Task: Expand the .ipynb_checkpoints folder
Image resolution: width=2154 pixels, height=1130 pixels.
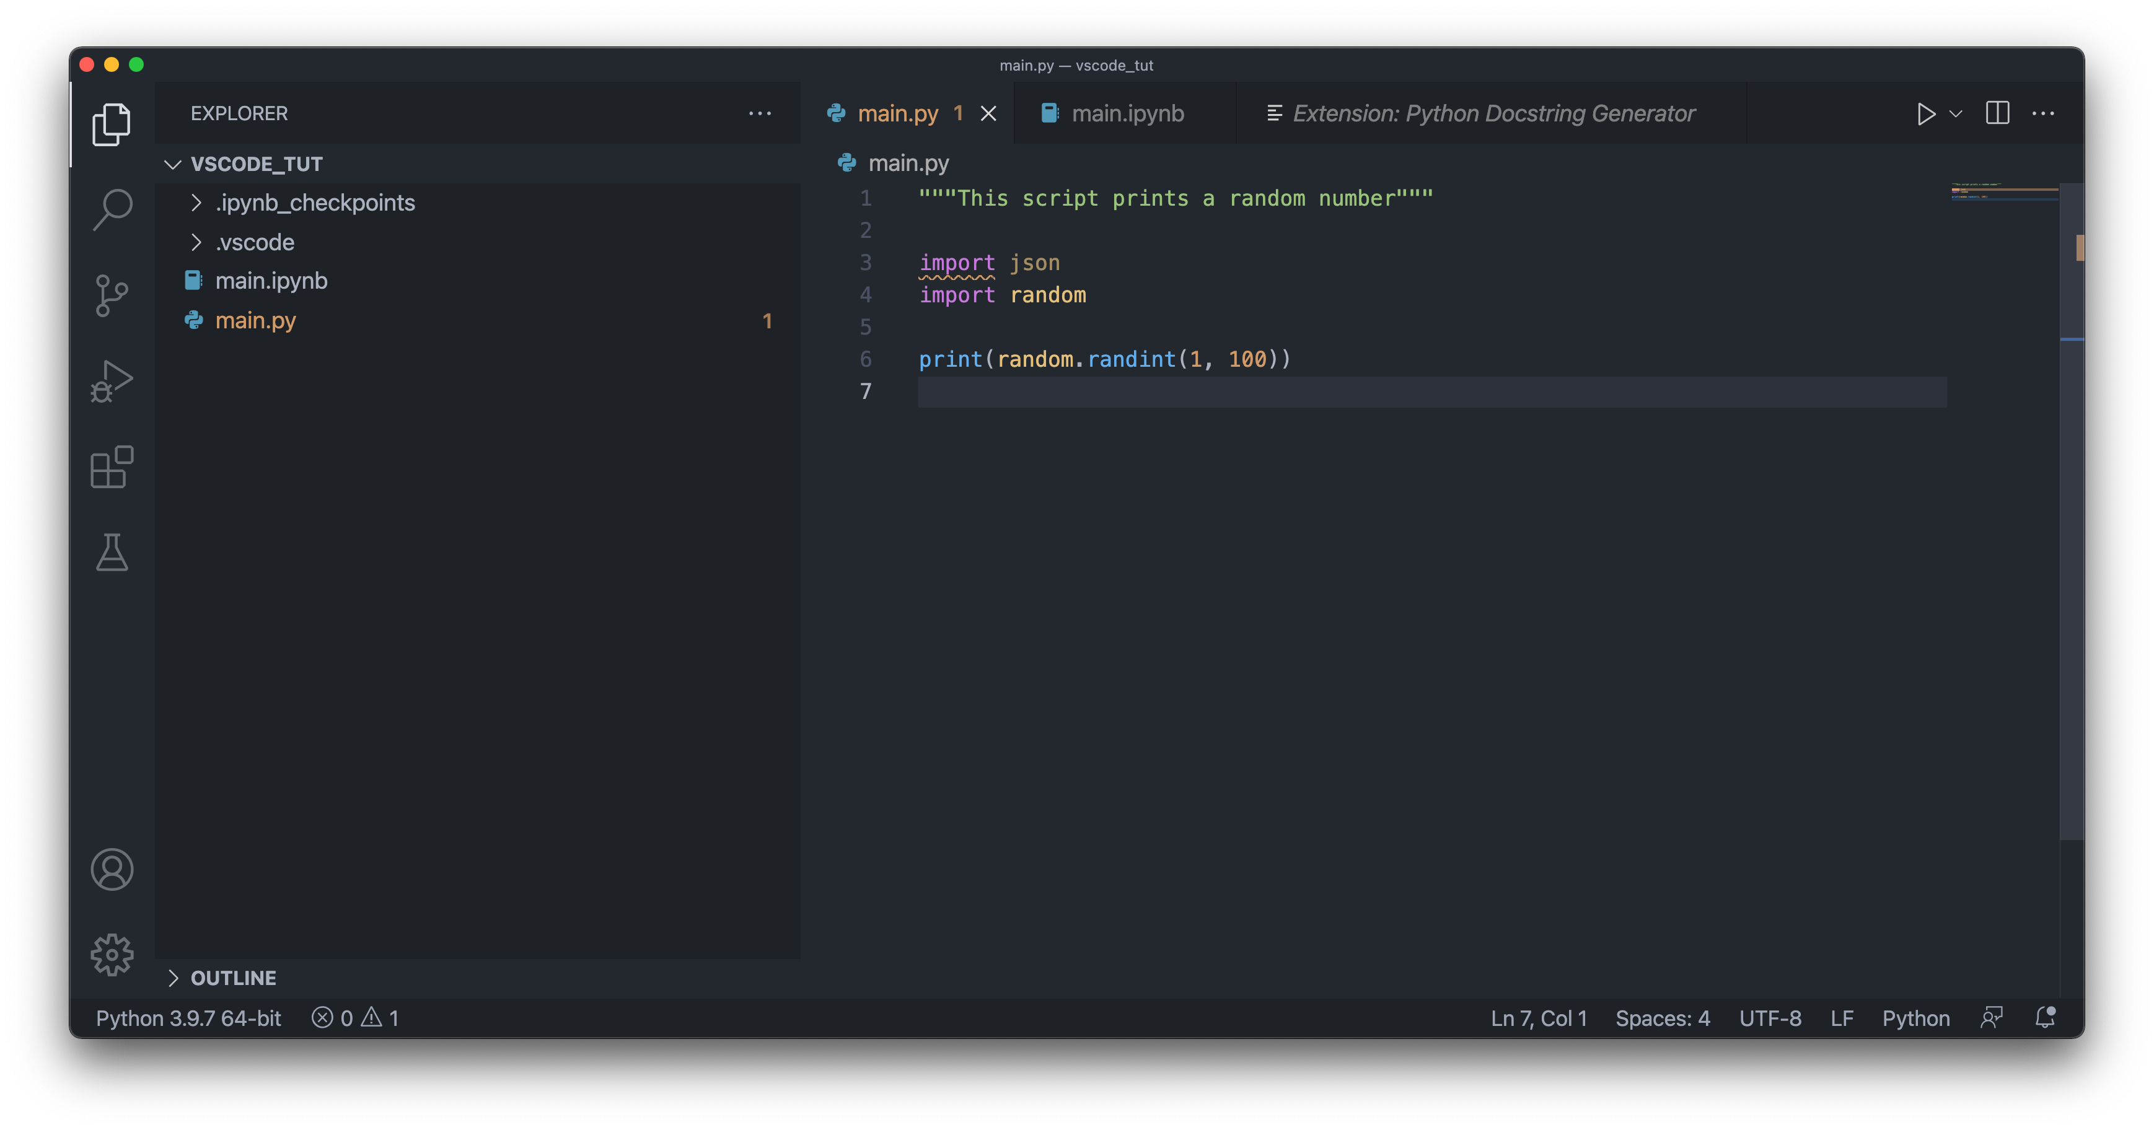Action: pyautogui.click(x=314, y=202)
